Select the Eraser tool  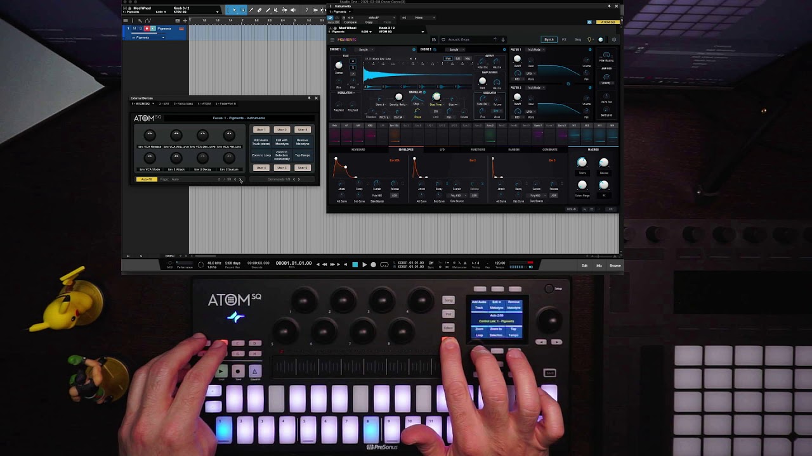coord(259,10)
